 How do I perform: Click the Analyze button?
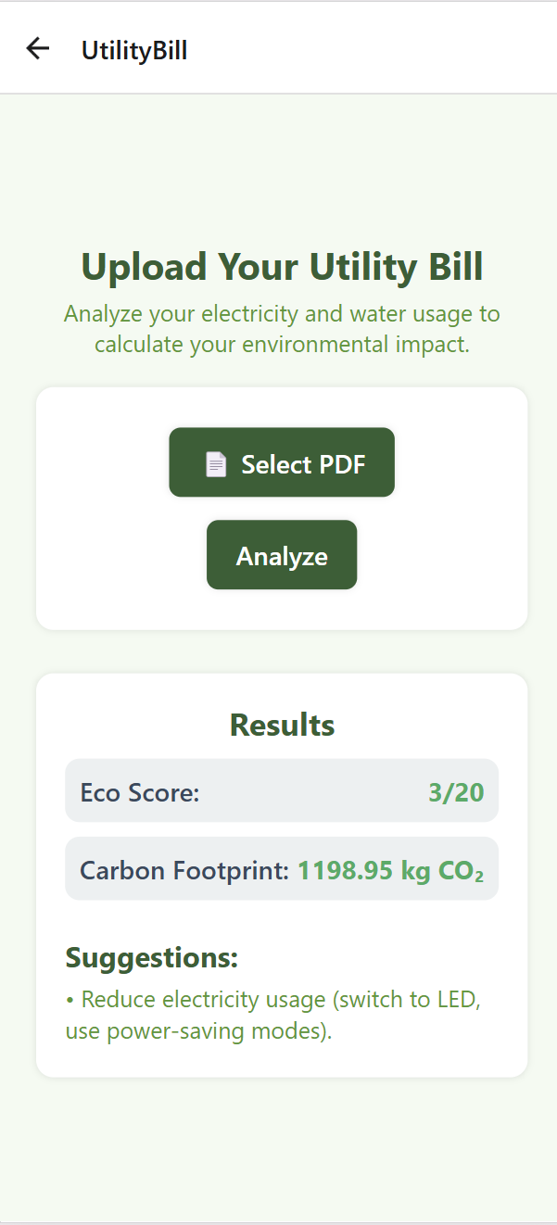click(282, 555)
